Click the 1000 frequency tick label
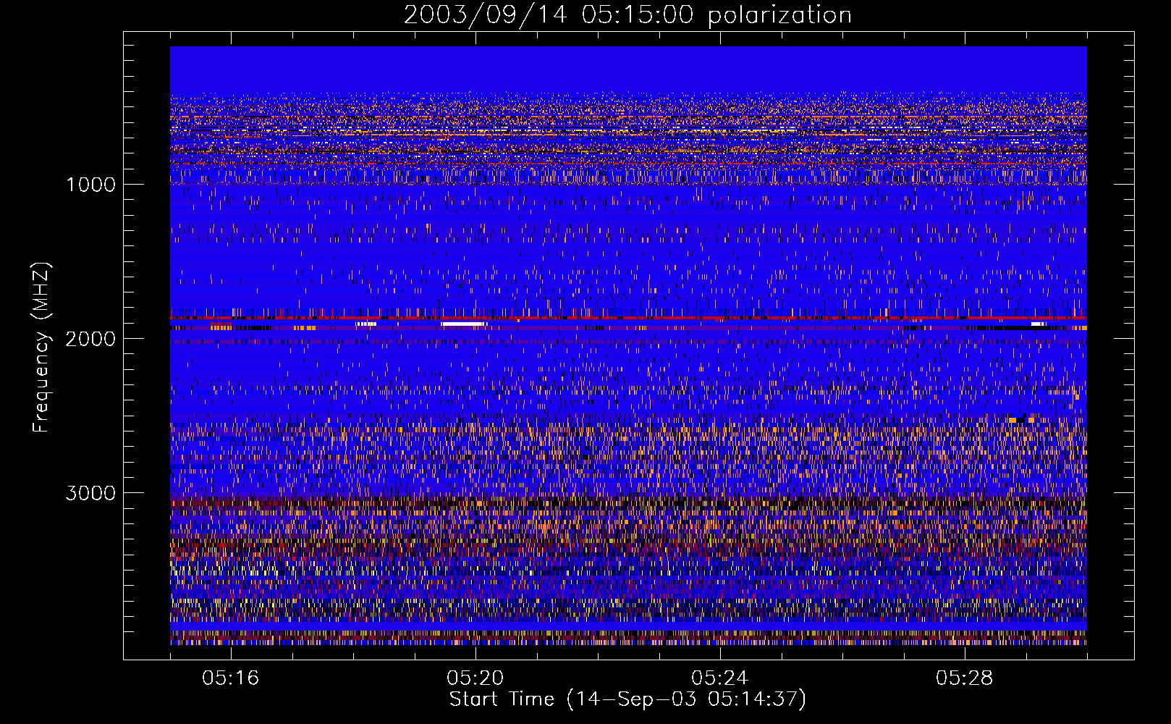Viewport: 1171px width, 724px height. point(90,185)
